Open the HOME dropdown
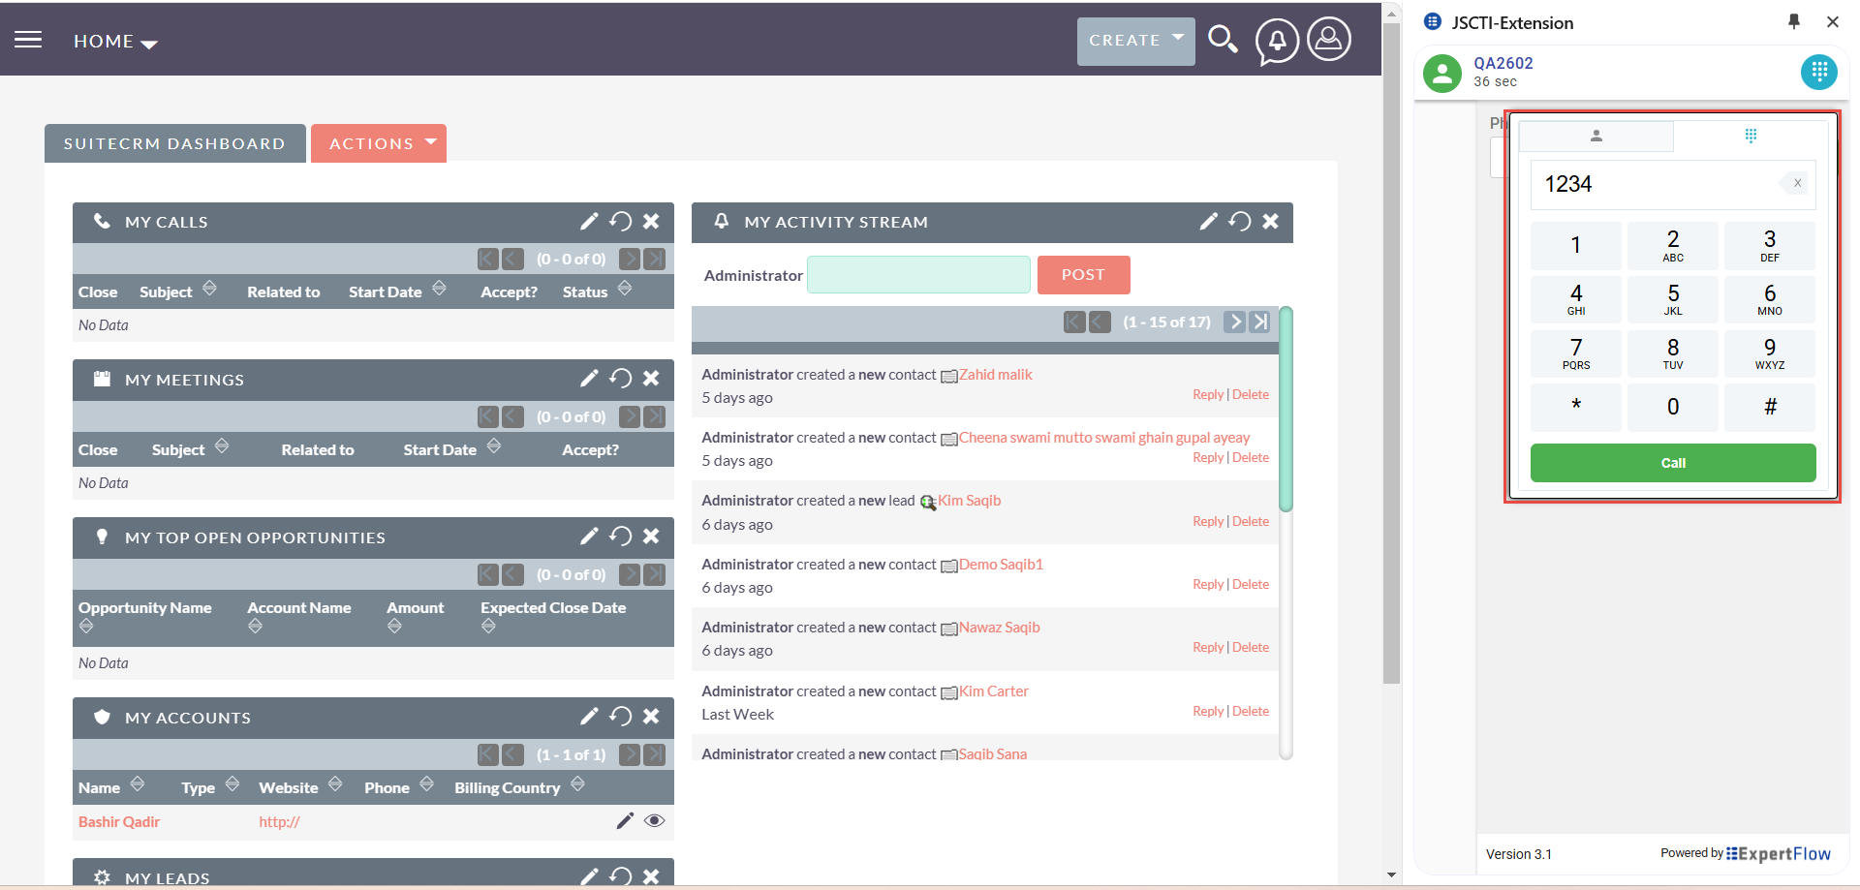The height and width of the screenshot is (890, 1860). (114, 41)
